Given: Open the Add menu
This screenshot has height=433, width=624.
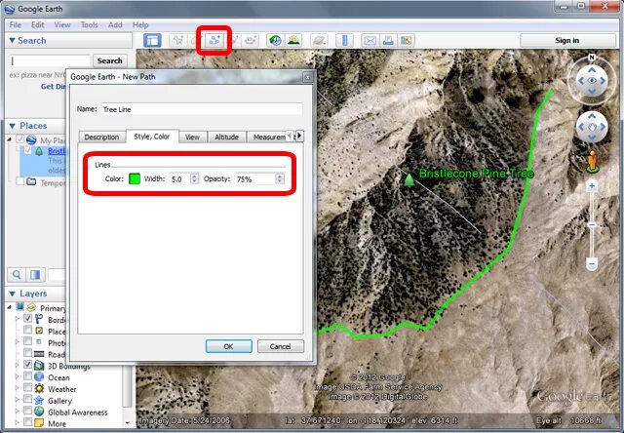Looking at the screenshot, I should [x=115, y=24].
